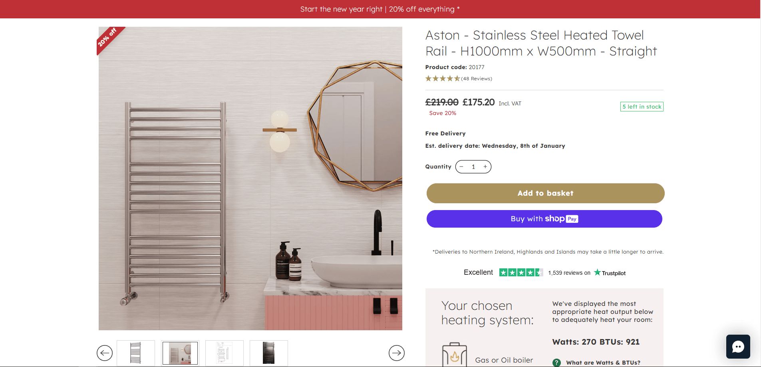The image size is (761, 367).
Task: Click the Trustpilot green star logo
Action: pos(597,273)
